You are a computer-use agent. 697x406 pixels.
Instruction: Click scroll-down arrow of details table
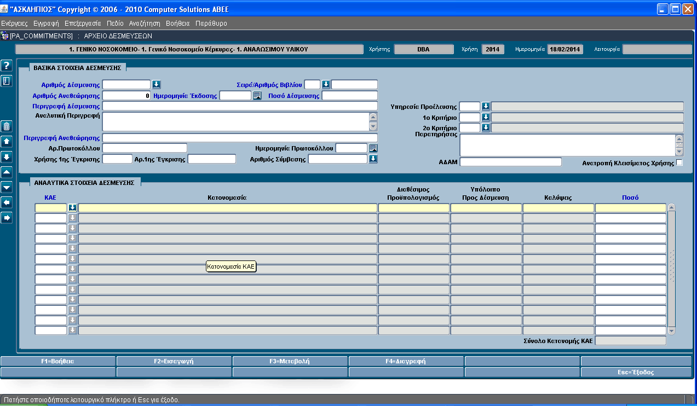coord(672,330)
